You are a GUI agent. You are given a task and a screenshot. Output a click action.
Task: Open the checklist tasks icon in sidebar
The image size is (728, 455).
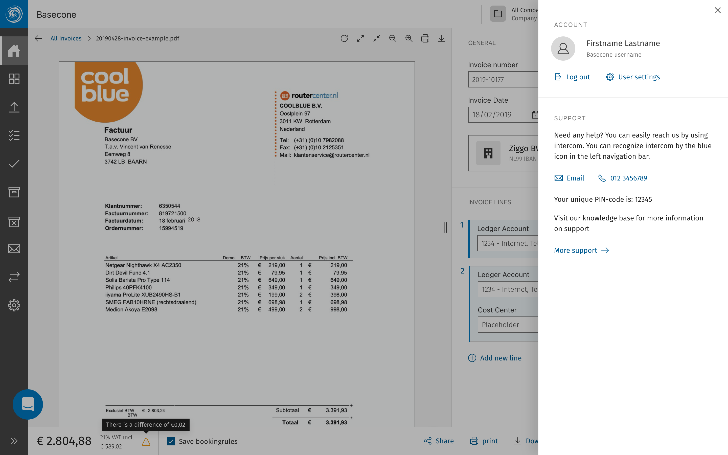pyautogui.click(x=14, y=135)
